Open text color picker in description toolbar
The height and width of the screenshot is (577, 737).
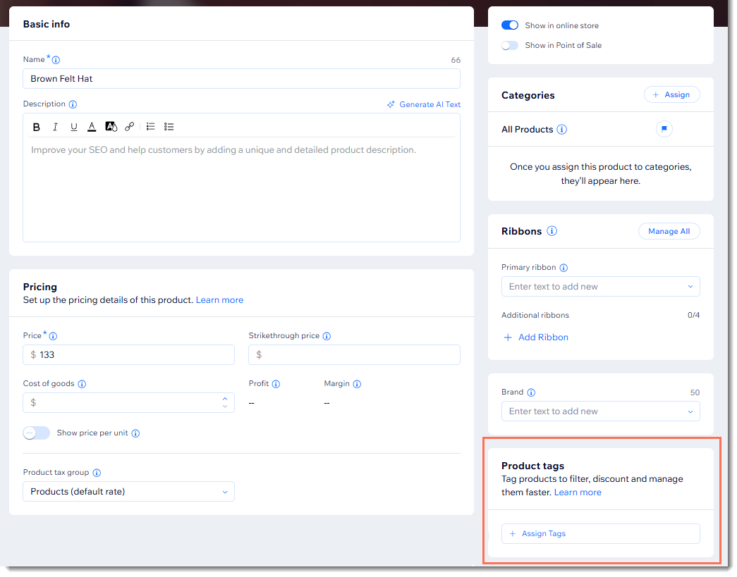[x=92, y=127]
